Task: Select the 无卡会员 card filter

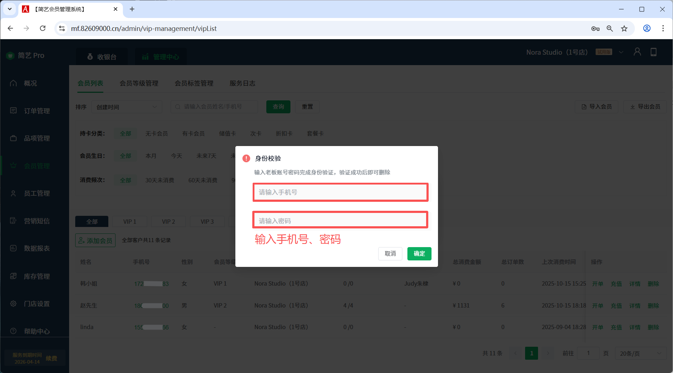Action: click(x=156, y=133)
